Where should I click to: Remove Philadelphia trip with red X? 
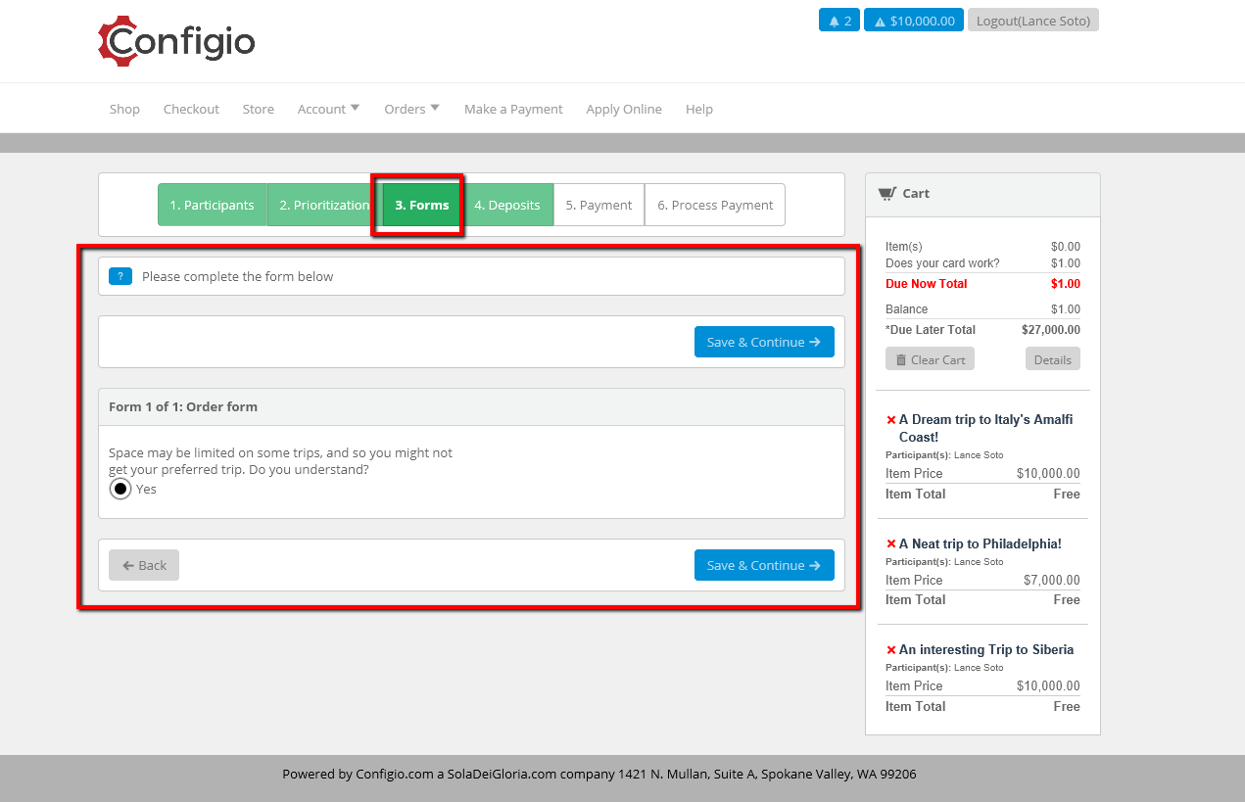pyautogui.click(x=891, y=544)
